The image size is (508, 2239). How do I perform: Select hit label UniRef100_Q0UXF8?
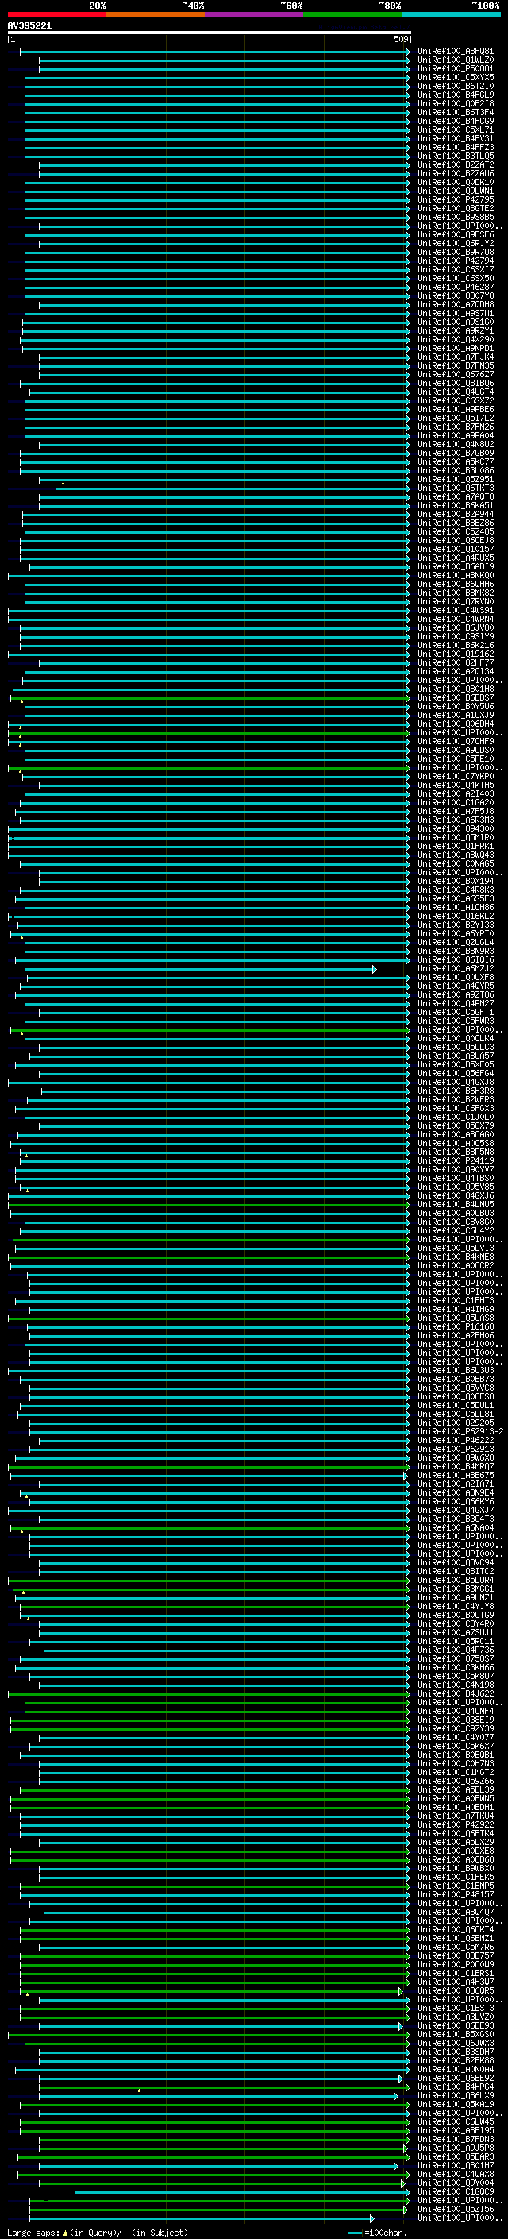456,978
